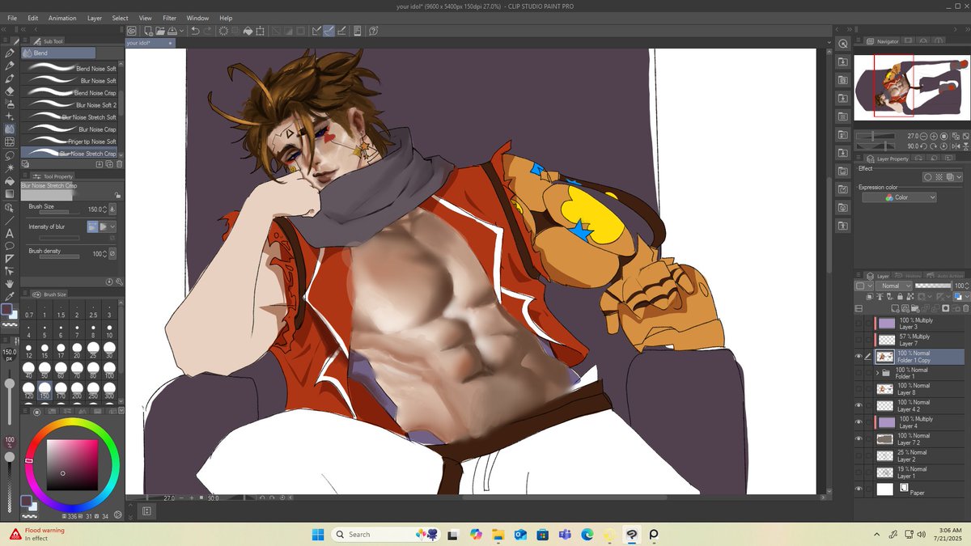
Task: Select Fingertip Noise Soft sub tool
Action: pos(70,142)
